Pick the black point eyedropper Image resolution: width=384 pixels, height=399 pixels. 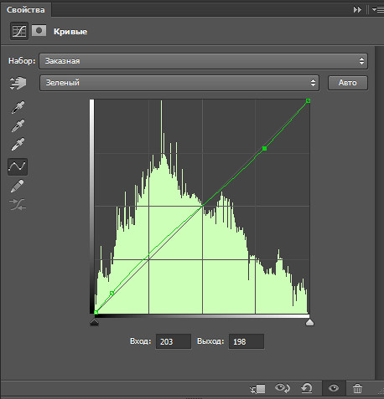tap(18, 107)
